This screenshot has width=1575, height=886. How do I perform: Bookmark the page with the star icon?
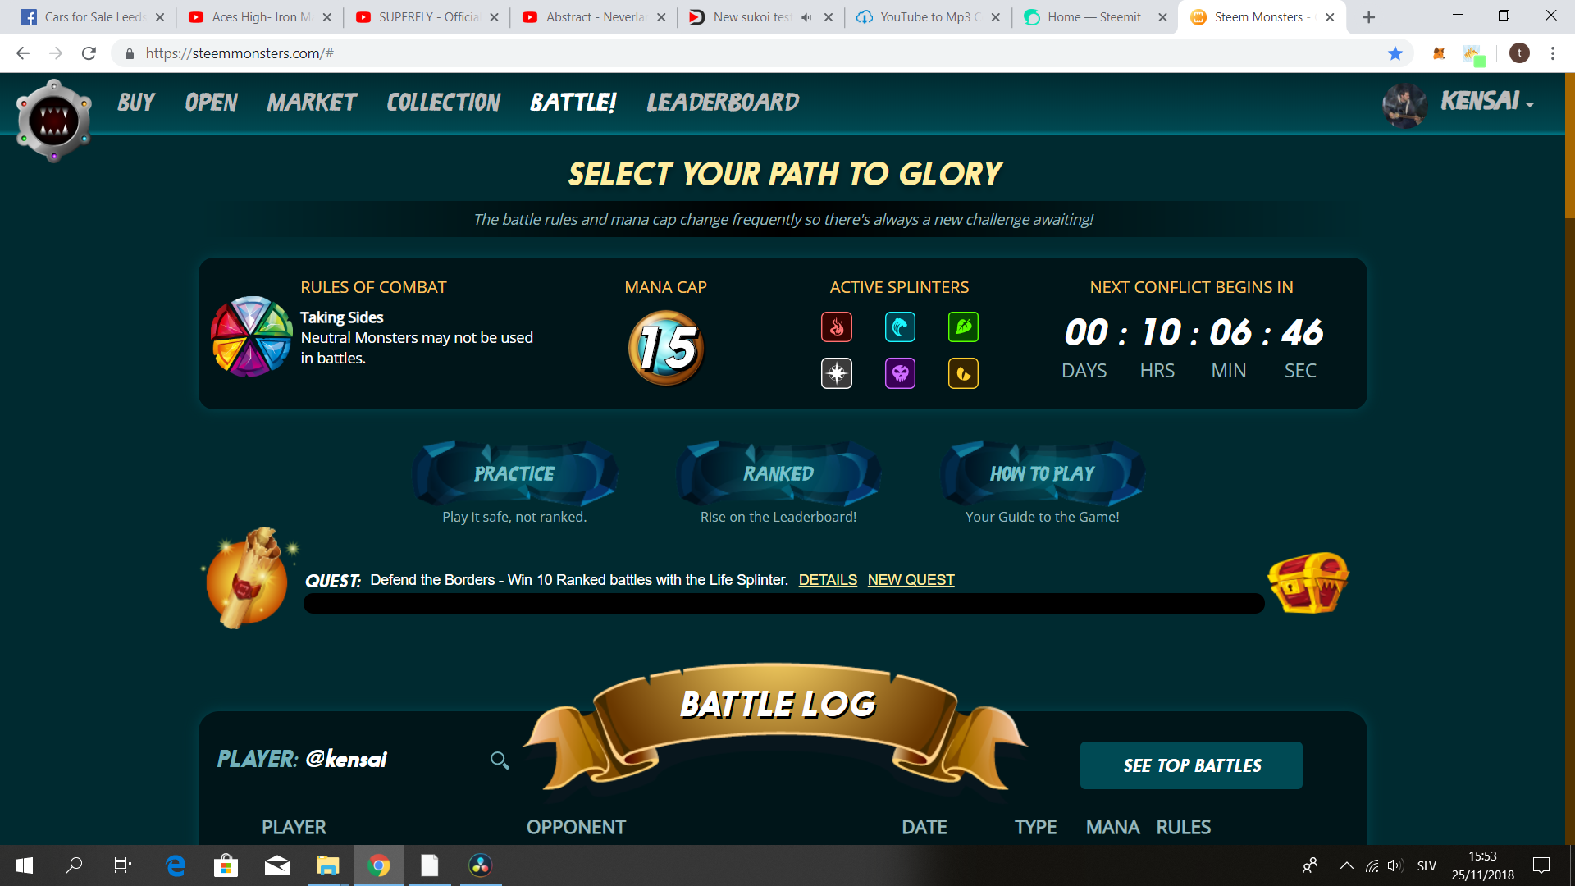[x=1395, y=53]
